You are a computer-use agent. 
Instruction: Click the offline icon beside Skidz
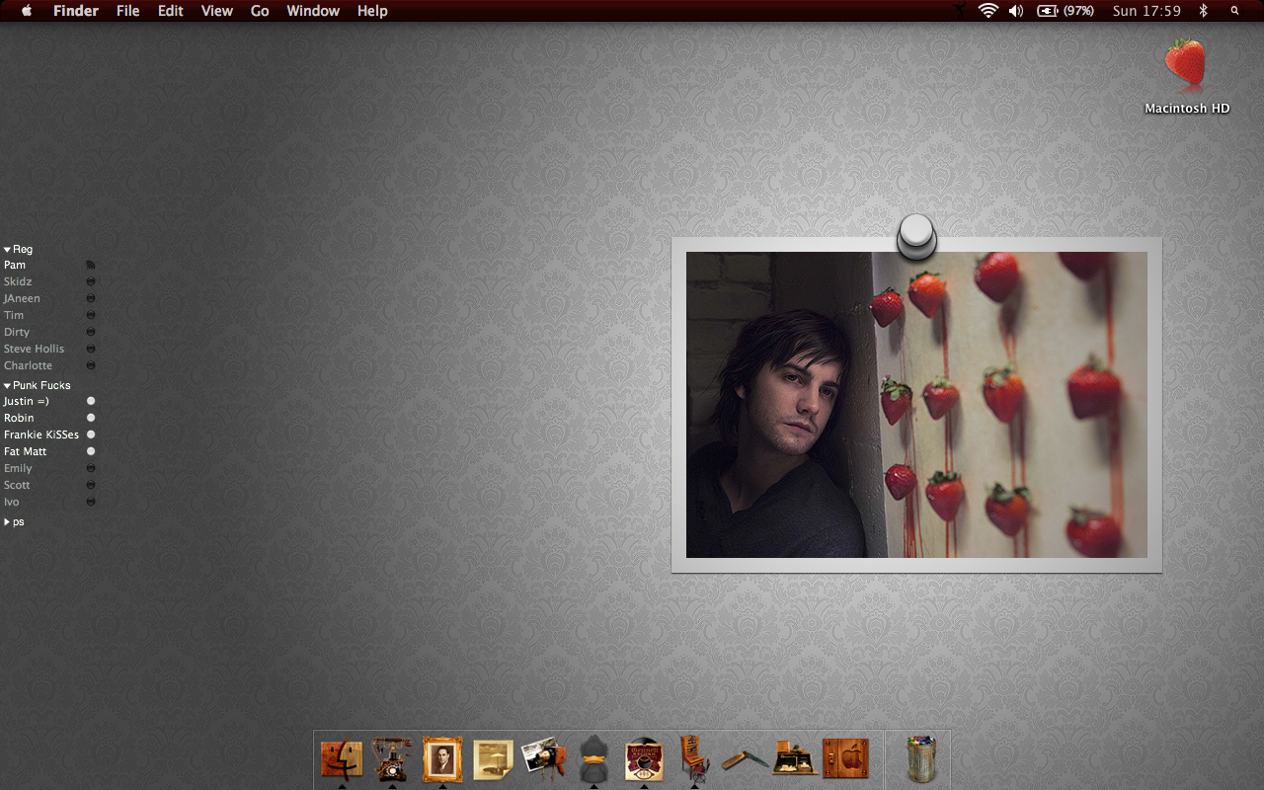[91, 281]
